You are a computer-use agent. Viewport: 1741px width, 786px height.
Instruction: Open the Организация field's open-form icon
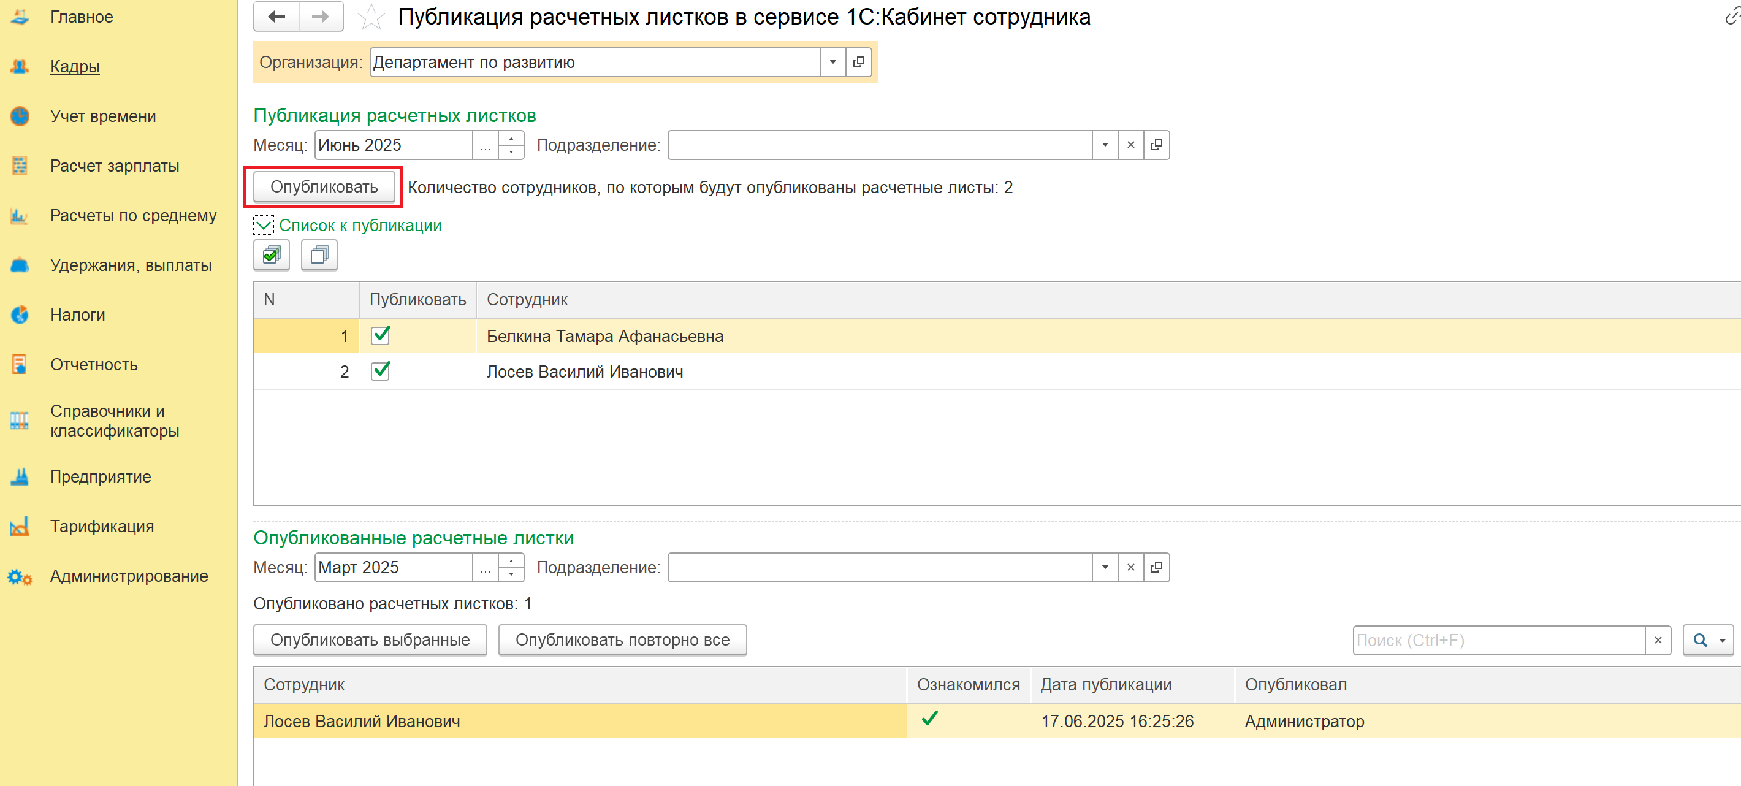(x=858, y=62)
